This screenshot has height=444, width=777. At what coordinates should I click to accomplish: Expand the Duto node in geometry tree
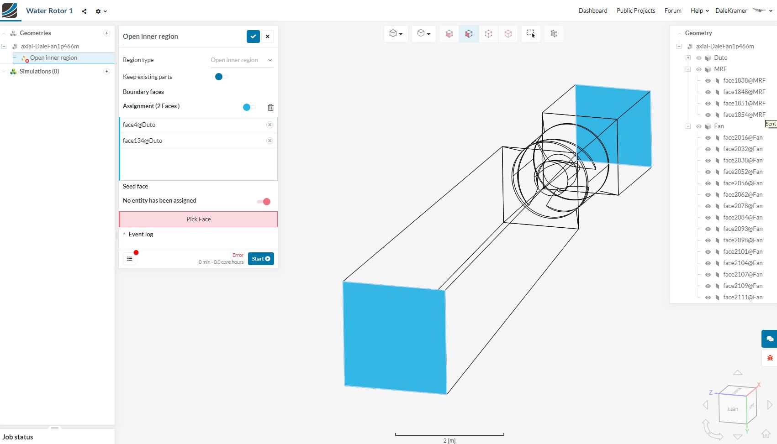click(688, 58)
